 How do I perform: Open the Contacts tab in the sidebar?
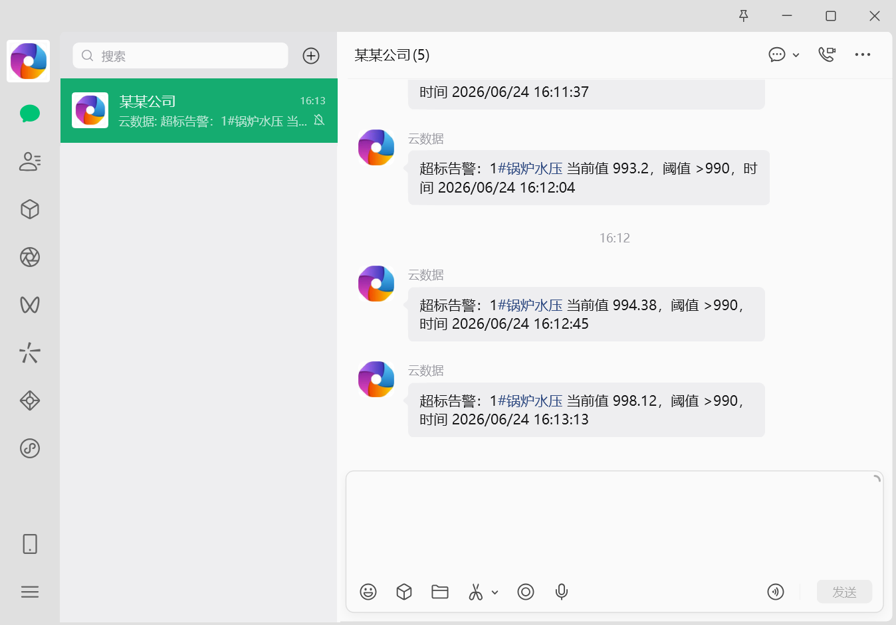[30, 161]
